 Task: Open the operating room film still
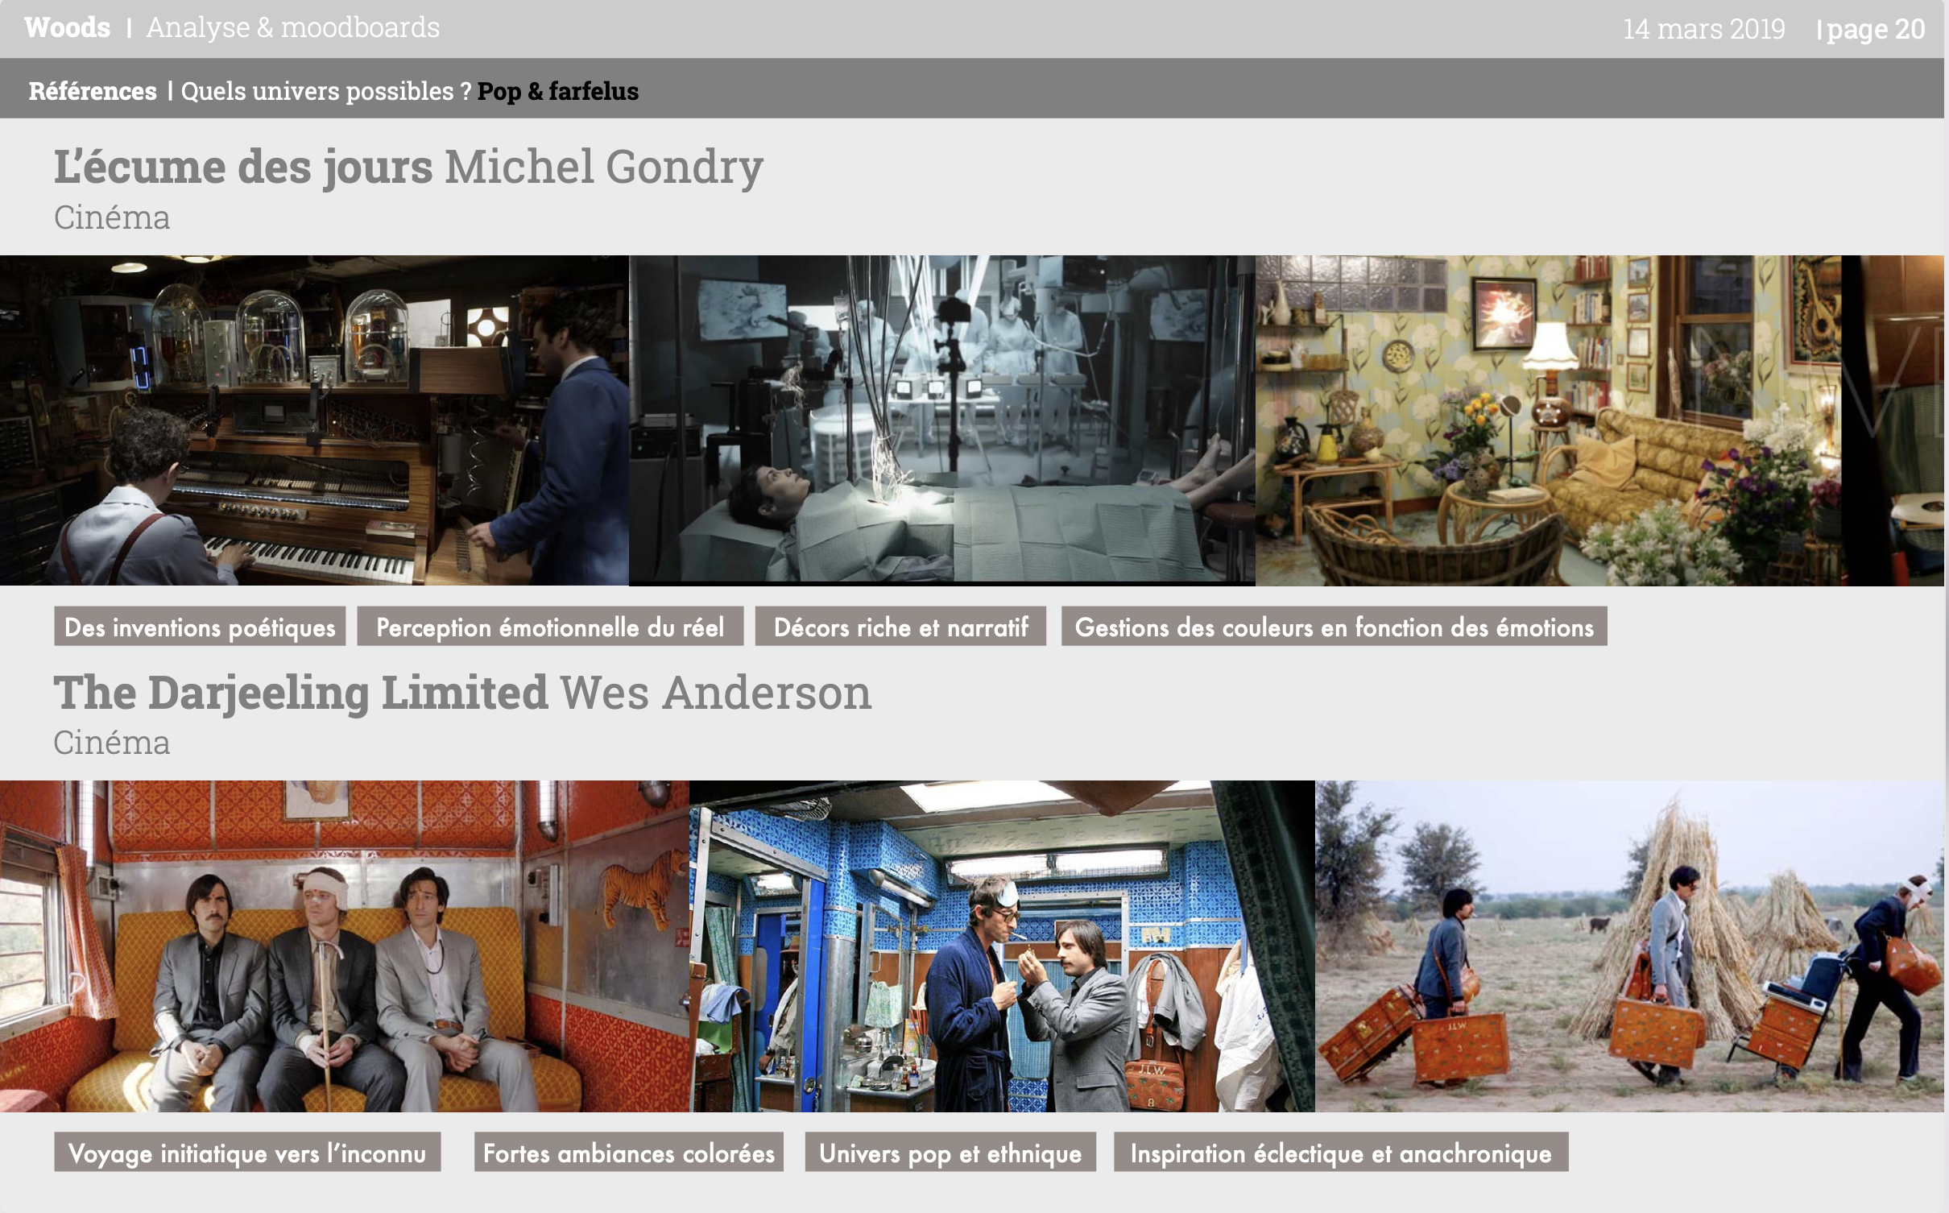pos(941,420)
